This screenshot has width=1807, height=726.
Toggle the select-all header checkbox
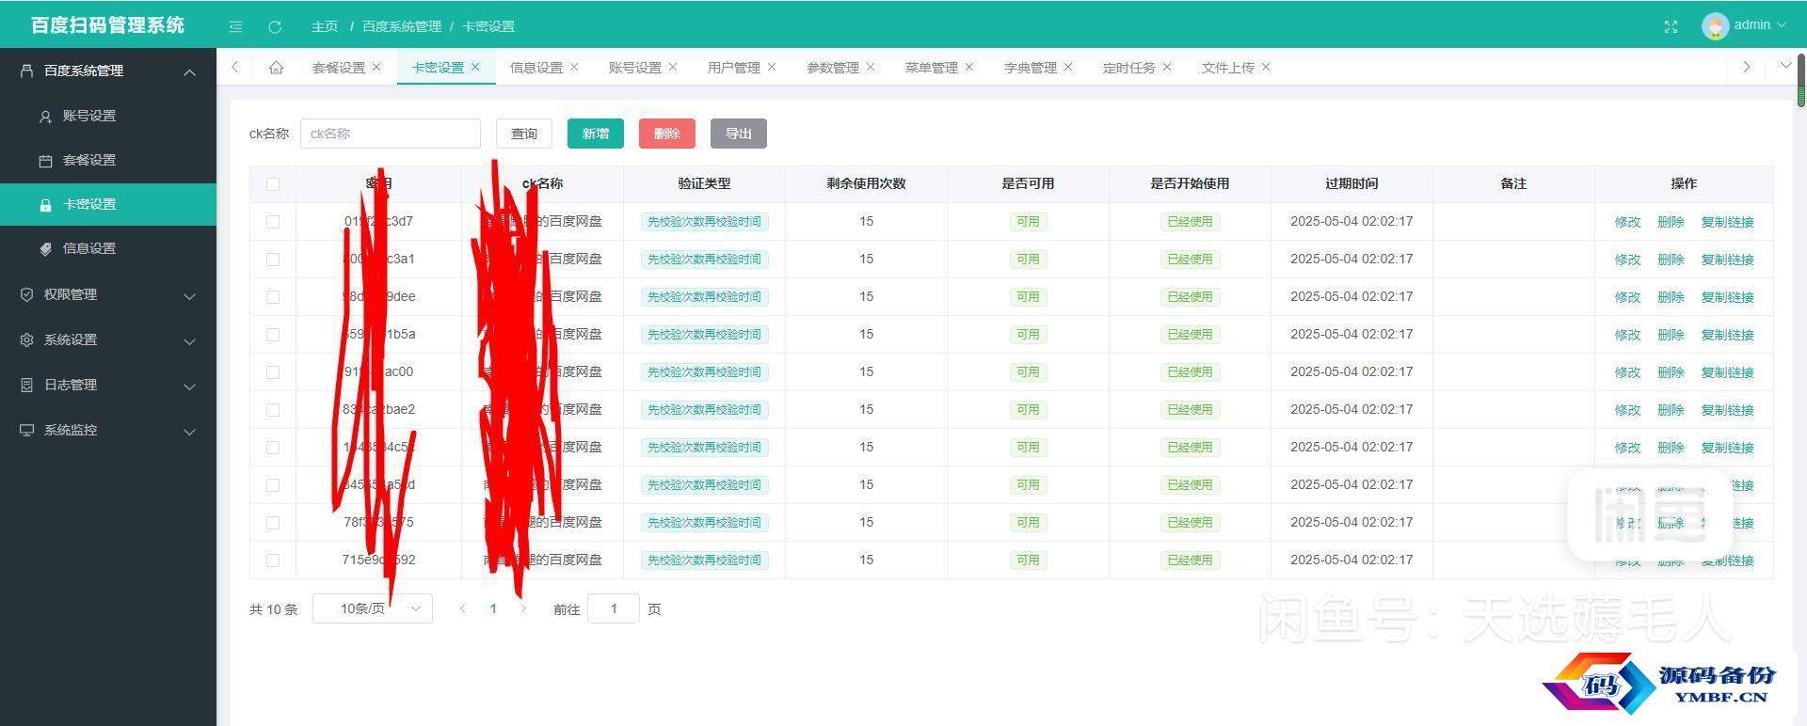tap(273, 184)
